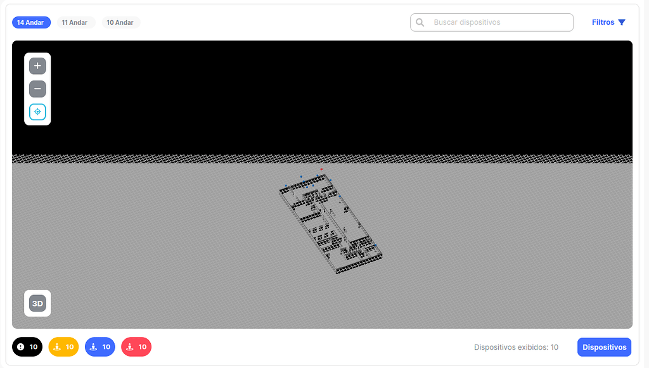This screenshot has width=649, height=368.
Task: Click the Dispositivos exibidos: 10 counter text
Action: click(515, 347)
